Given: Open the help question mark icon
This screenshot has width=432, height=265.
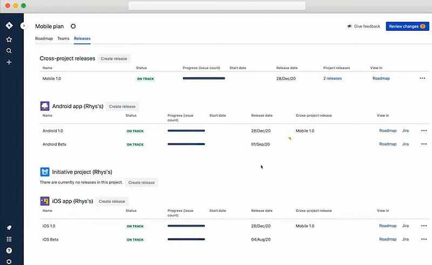Looking at the screenshot, I should 9,250.
